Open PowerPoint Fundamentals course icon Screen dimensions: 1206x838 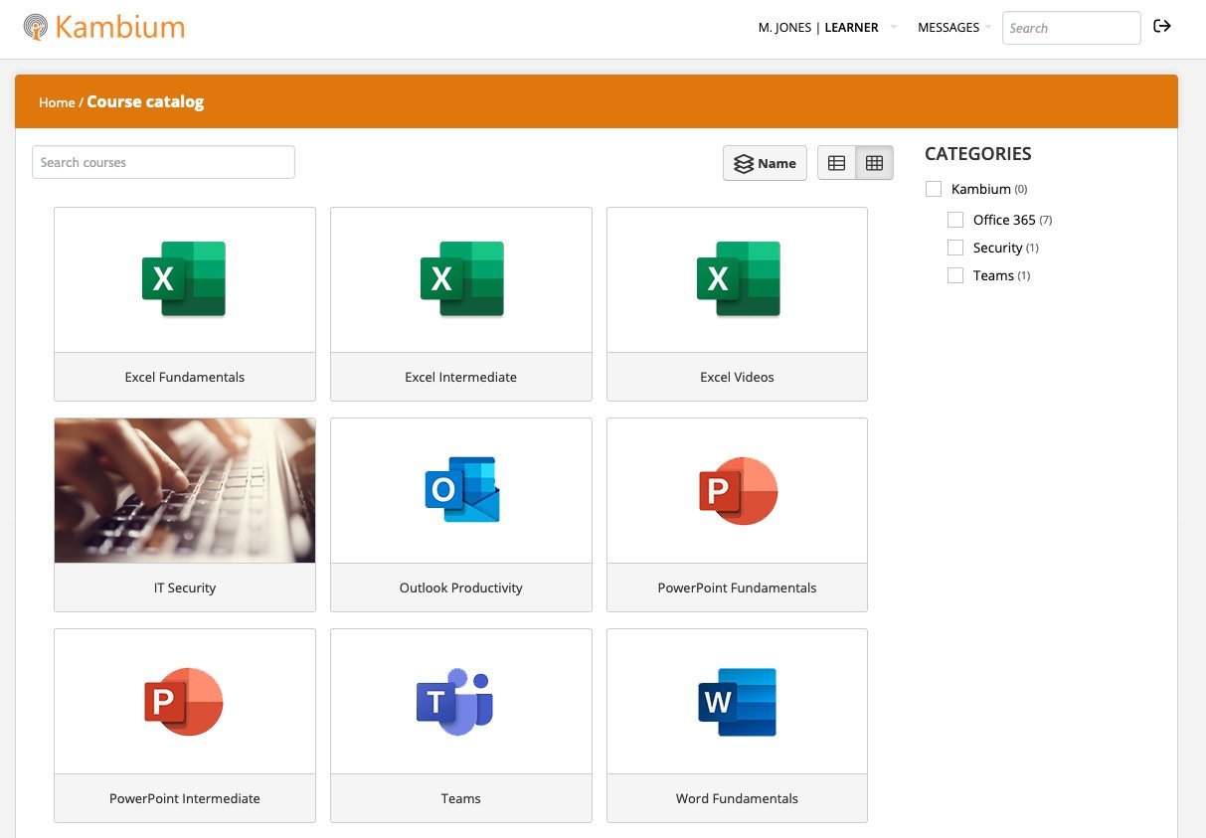pos(738,490)
